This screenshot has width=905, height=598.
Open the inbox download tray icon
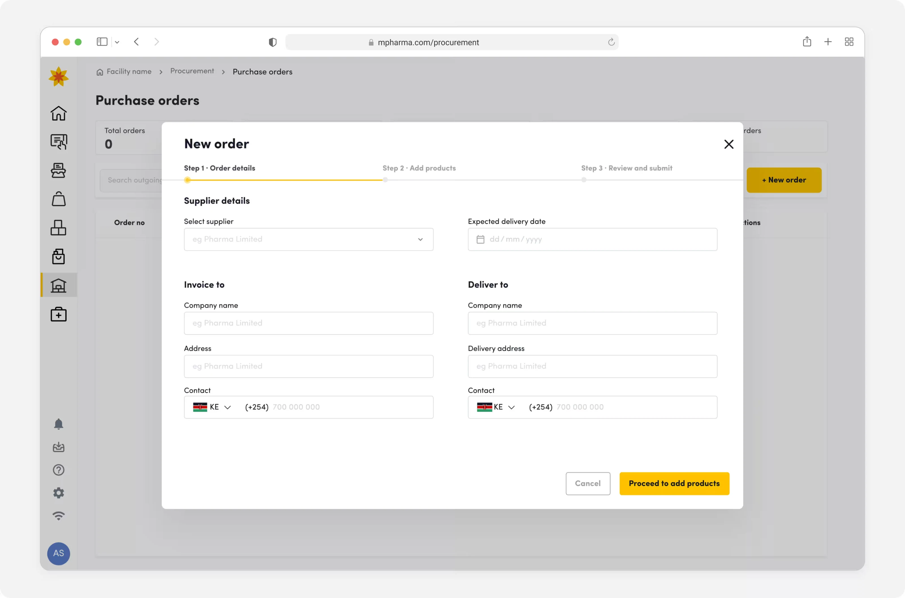coord(58,447)
